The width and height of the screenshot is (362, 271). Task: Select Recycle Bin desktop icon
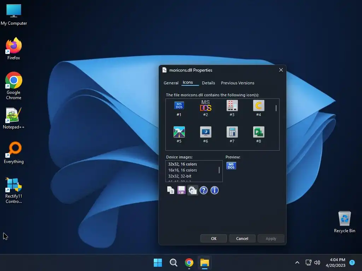[x=344, y=222]
